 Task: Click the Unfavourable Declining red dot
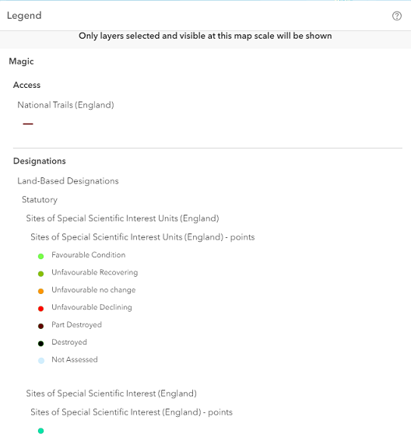tap(41, 309)
